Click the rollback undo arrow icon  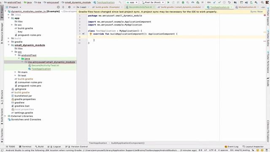[x=229, y=3]
